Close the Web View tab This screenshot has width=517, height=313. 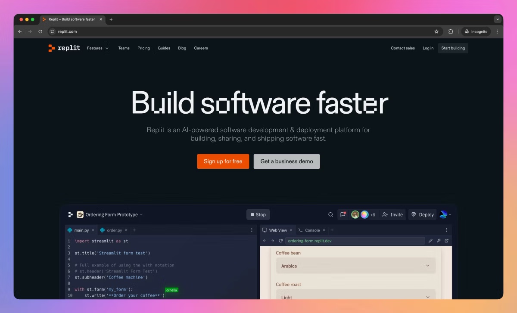(x=291, y=230)
